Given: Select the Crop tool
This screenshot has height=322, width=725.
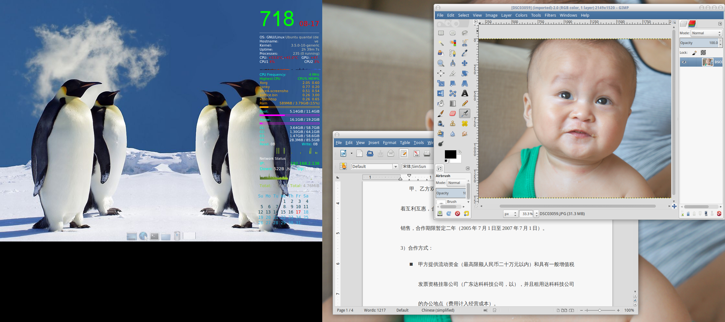Looking at the screenshot, I should point(452,73).
